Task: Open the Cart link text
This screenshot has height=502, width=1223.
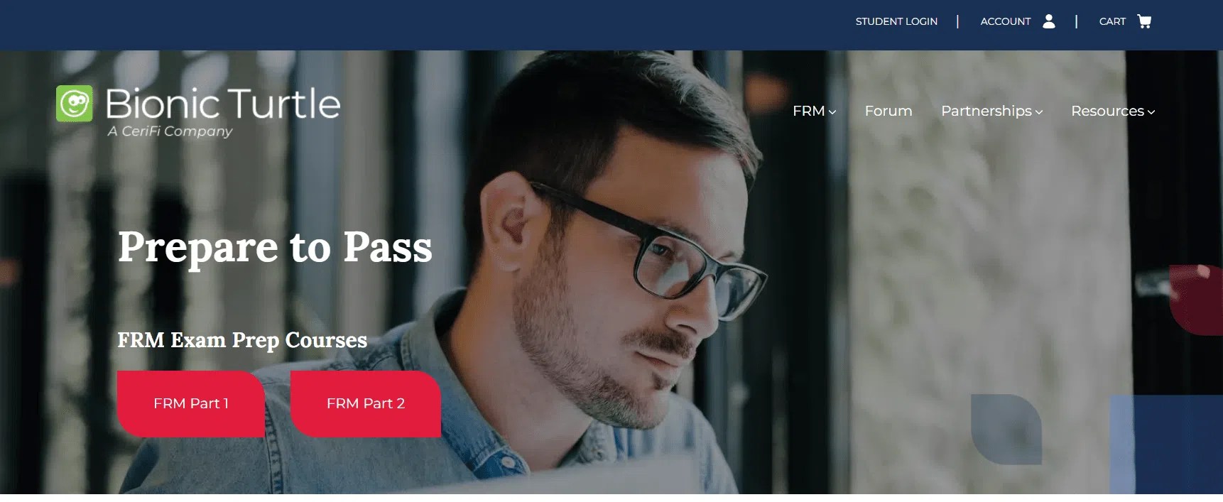Action: pyautogui.click(x=1112, y=21)
